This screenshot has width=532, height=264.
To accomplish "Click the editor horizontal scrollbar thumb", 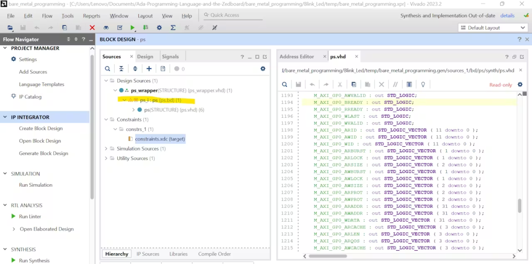I will (328, 256).
